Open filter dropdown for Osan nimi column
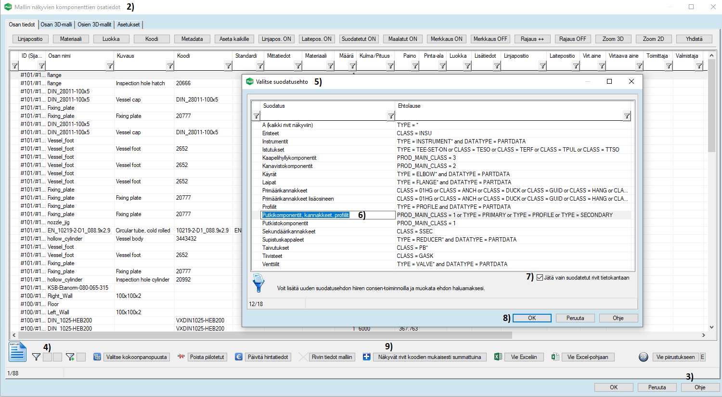 click(x=110, y=66)
